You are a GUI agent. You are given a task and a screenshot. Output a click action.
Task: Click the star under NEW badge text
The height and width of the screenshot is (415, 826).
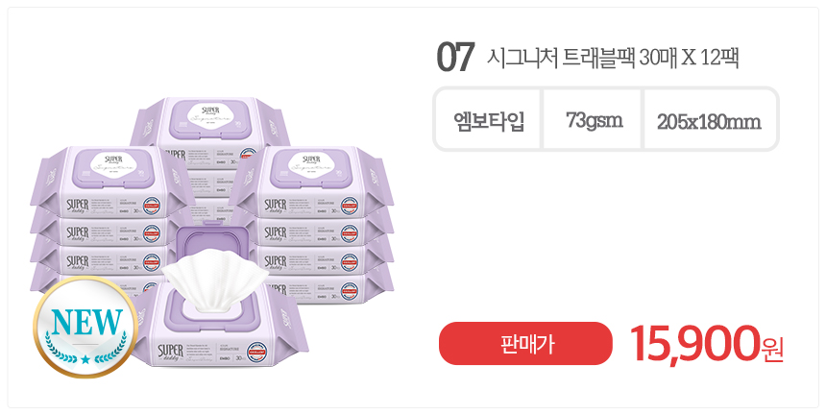point(85,359)
